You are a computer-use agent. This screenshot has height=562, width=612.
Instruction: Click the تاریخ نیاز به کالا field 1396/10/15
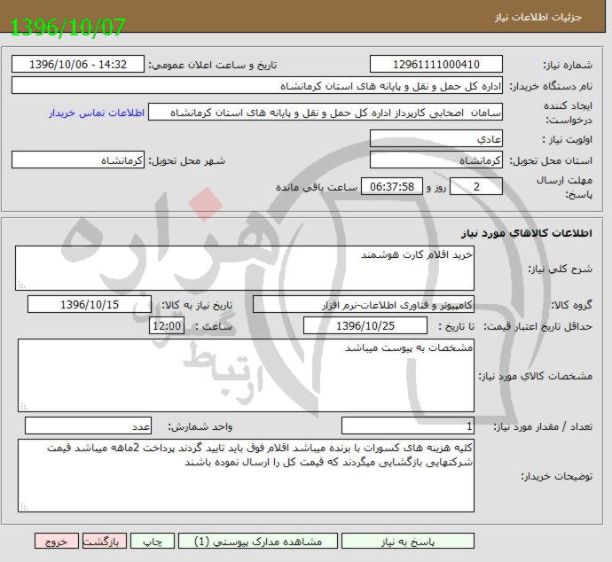click(x=90, y=305)
